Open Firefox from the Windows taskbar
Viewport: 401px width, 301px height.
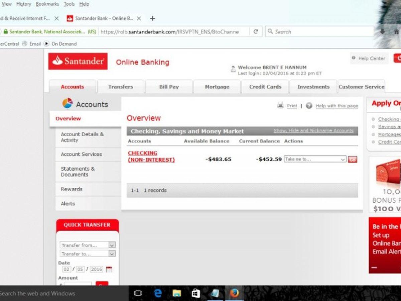[234, 293]
